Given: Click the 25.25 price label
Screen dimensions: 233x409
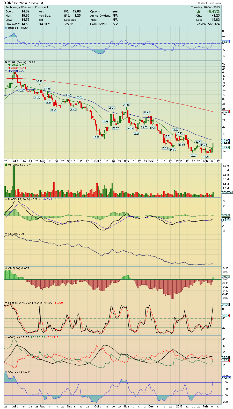Looking at the screenshot, I should 112,108.
